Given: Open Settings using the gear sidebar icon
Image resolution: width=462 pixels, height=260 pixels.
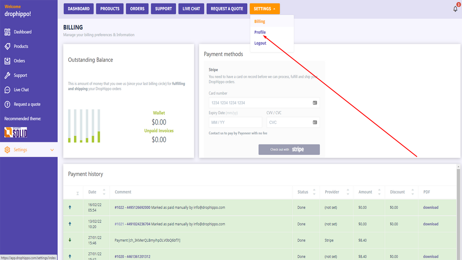Looking at the screenshot, I should (x=7, y=149).
